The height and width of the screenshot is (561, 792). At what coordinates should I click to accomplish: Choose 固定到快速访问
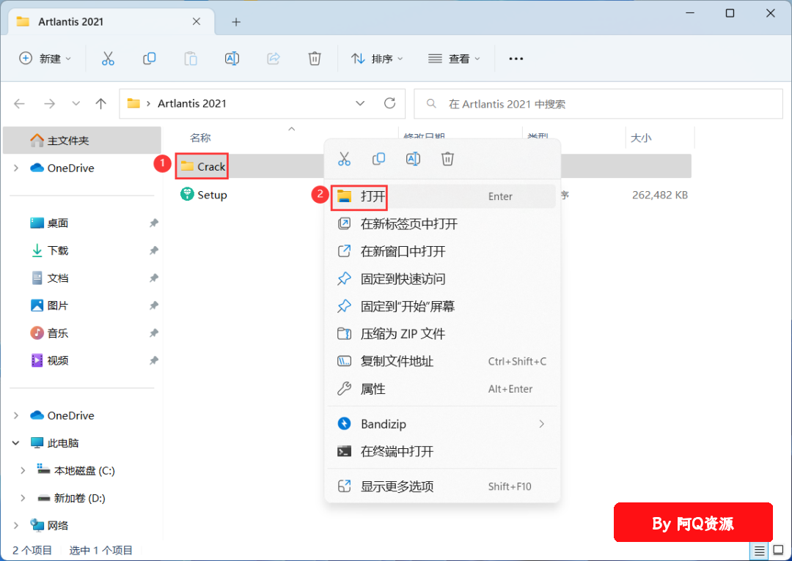pyautogui.click(x=442, y=278)
